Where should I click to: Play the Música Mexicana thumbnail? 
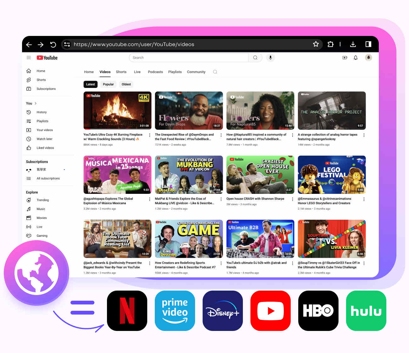click(117, 175)
